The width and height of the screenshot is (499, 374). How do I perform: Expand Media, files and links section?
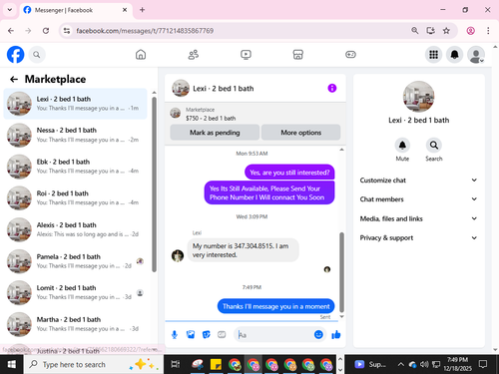pos(418,218)
